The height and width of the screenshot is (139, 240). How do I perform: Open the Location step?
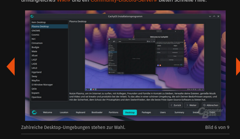[x=64, y=112]
